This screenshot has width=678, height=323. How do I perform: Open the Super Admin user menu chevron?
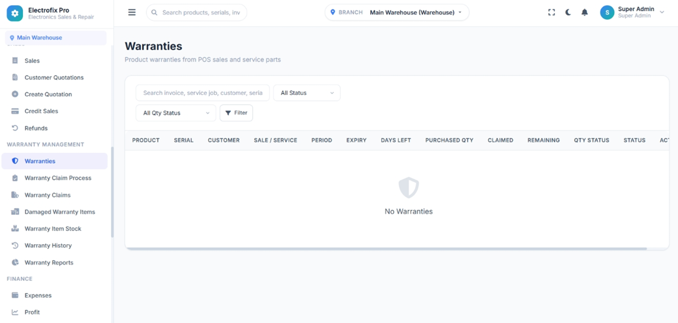pos(662,12)
